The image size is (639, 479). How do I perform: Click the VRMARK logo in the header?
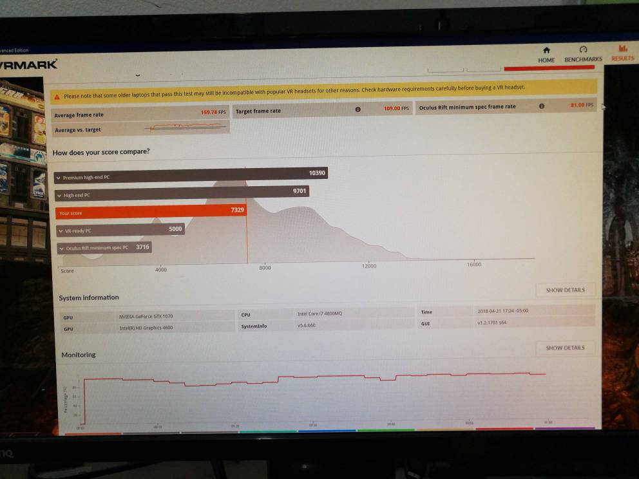pos(28,65)
